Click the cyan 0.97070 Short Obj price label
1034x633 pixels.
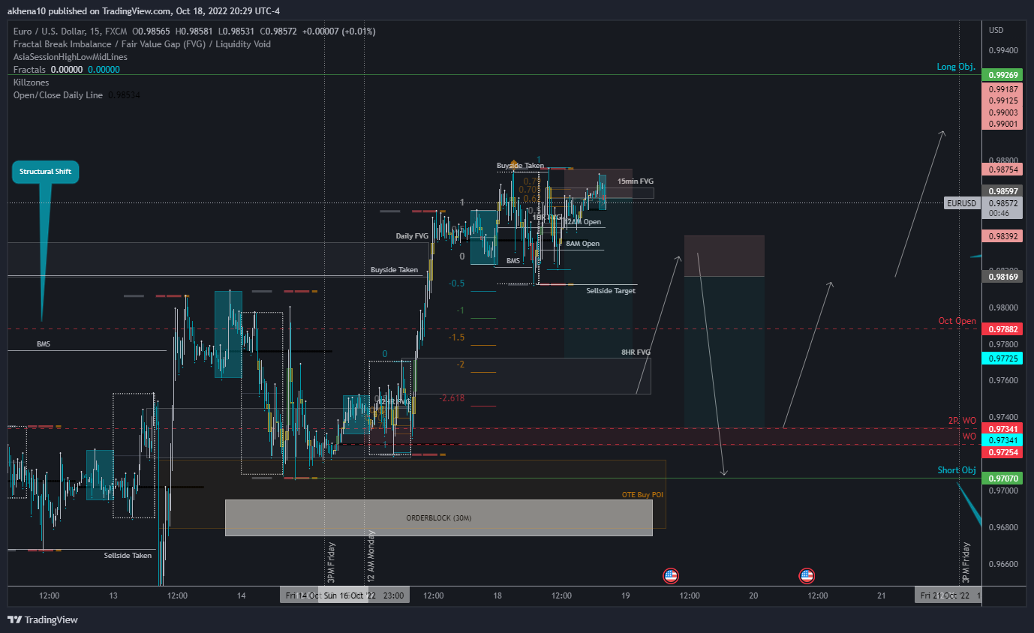click(1002, 478)
